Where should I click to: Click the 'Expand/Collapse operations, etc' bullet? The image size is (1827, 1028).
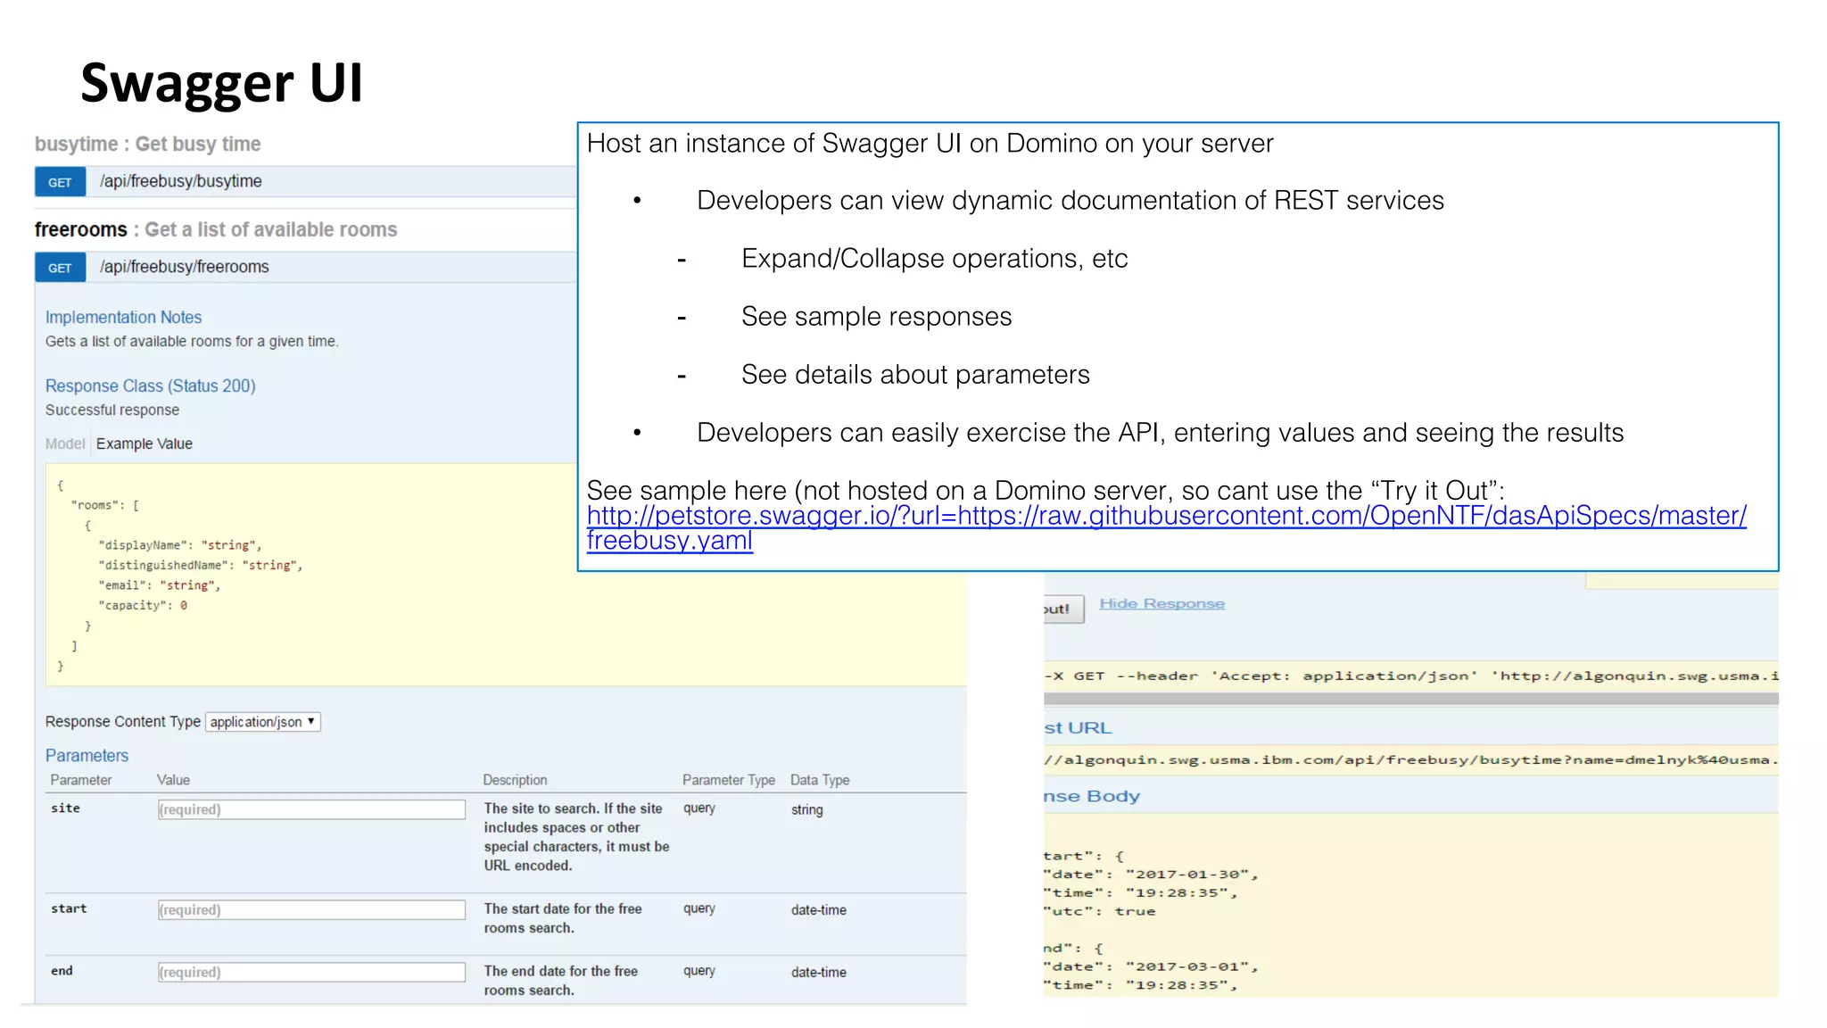(x=934, y=259)
